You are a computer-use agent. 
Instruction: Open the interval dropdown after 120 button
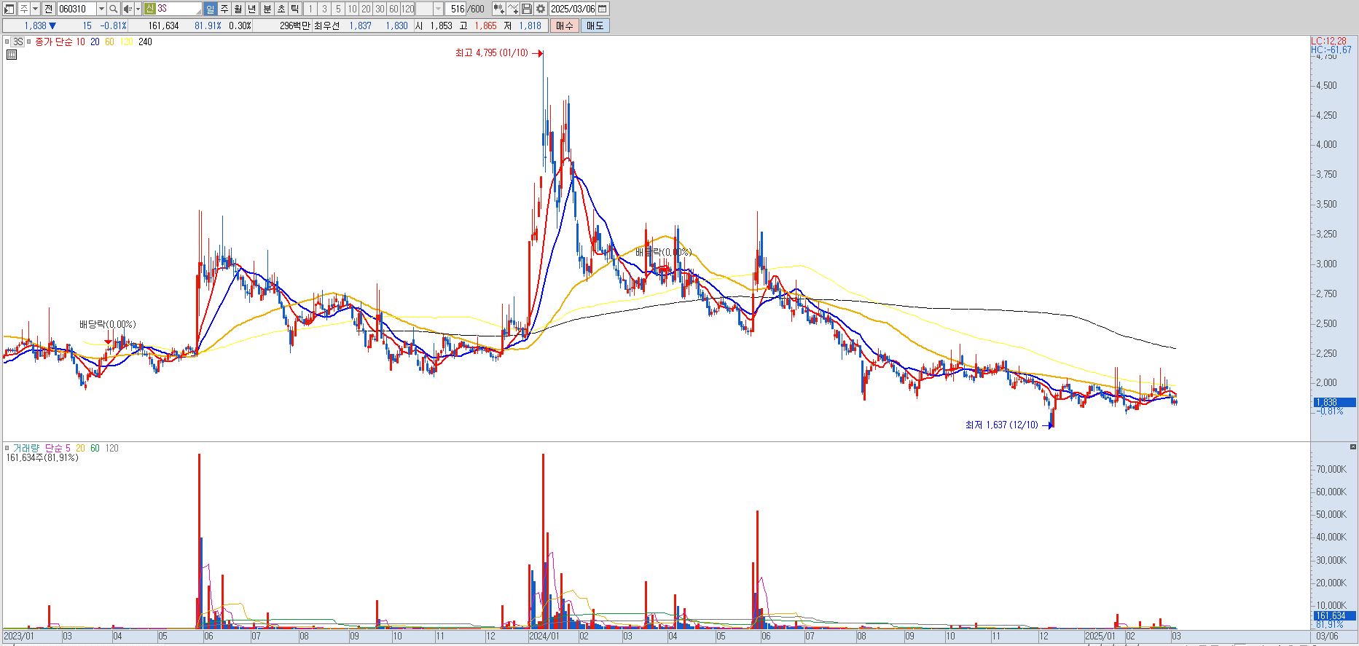pyautogui.click(x=438, y=9)
